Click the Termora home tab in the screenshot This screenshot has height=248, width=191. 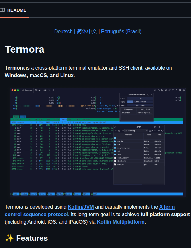click(x=27, y=90)
